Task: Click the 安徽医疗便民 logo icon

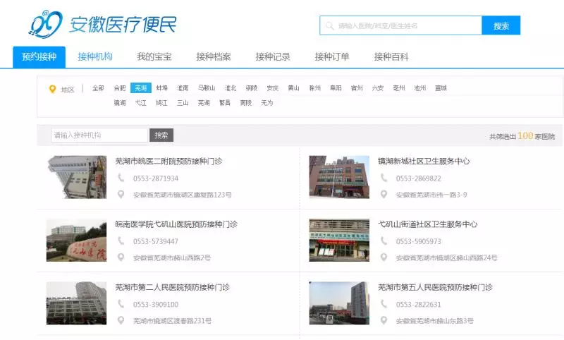Action: [45, 24]
